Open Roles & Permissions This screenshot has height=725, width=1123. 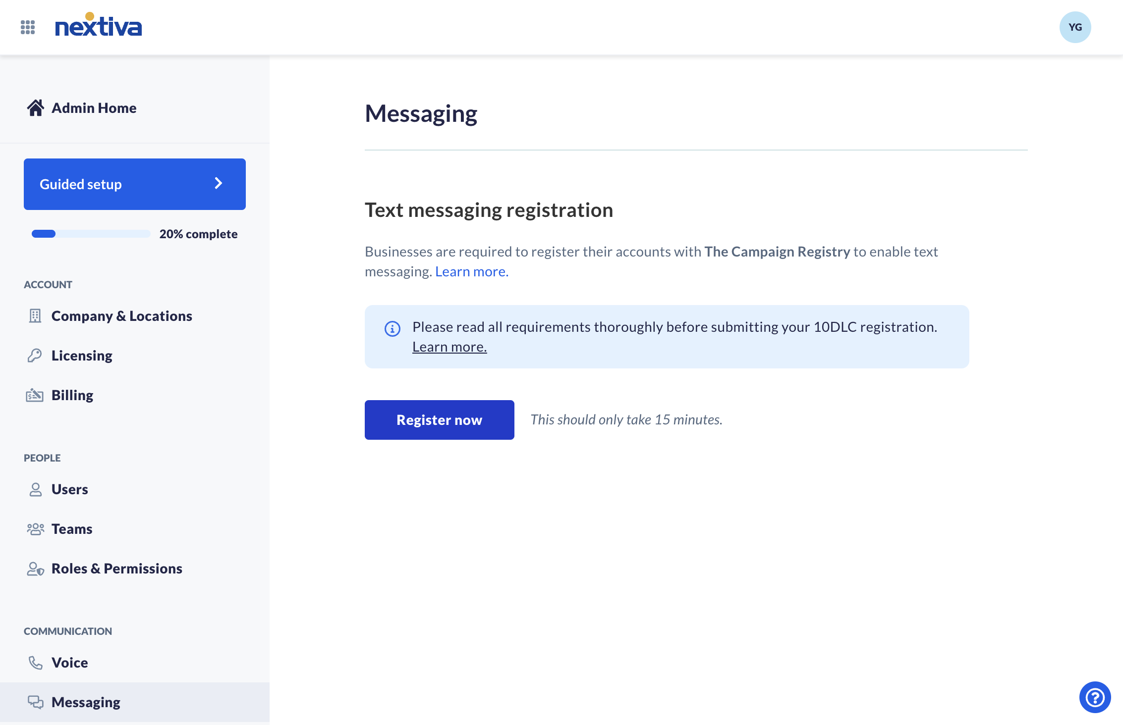coord(117,569)
